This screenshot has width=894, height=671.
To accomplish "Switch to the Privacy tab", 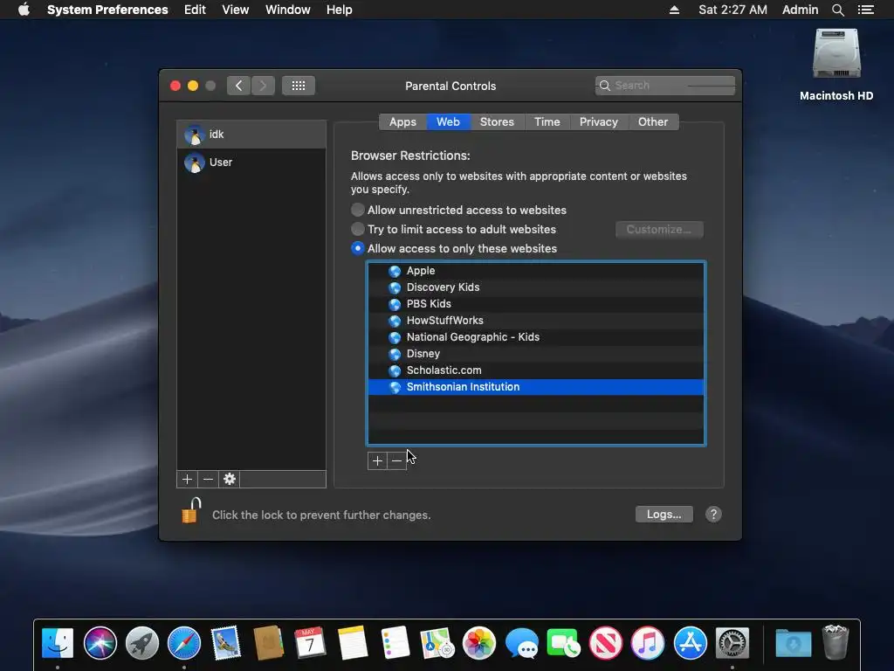I will (599, 121).
